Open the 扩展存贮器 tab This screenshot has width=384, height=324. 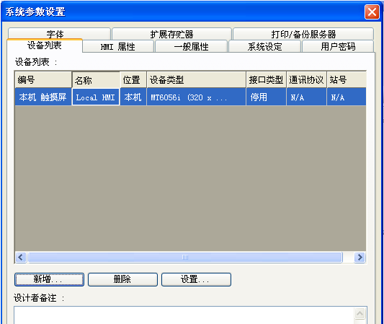click(171, 34)
